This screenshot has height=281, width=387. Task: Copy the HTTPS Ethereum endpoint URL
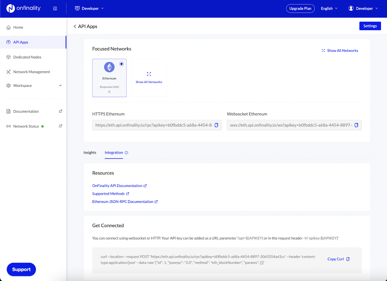[216, 125]
